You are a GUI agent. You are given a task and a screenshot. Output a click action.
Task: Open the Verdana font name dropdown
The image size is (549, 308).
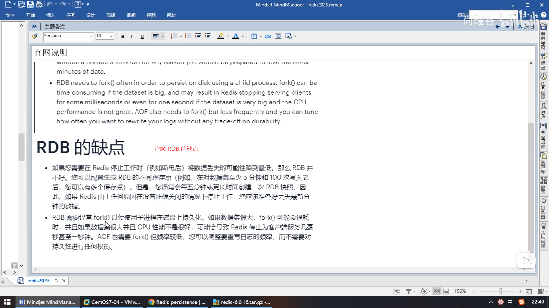coord(91,37)
